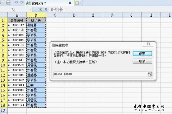Close the 实例.xls document tab
This screenshot has width=172, height=114.
pyautogui.click(x=70, y=3)
